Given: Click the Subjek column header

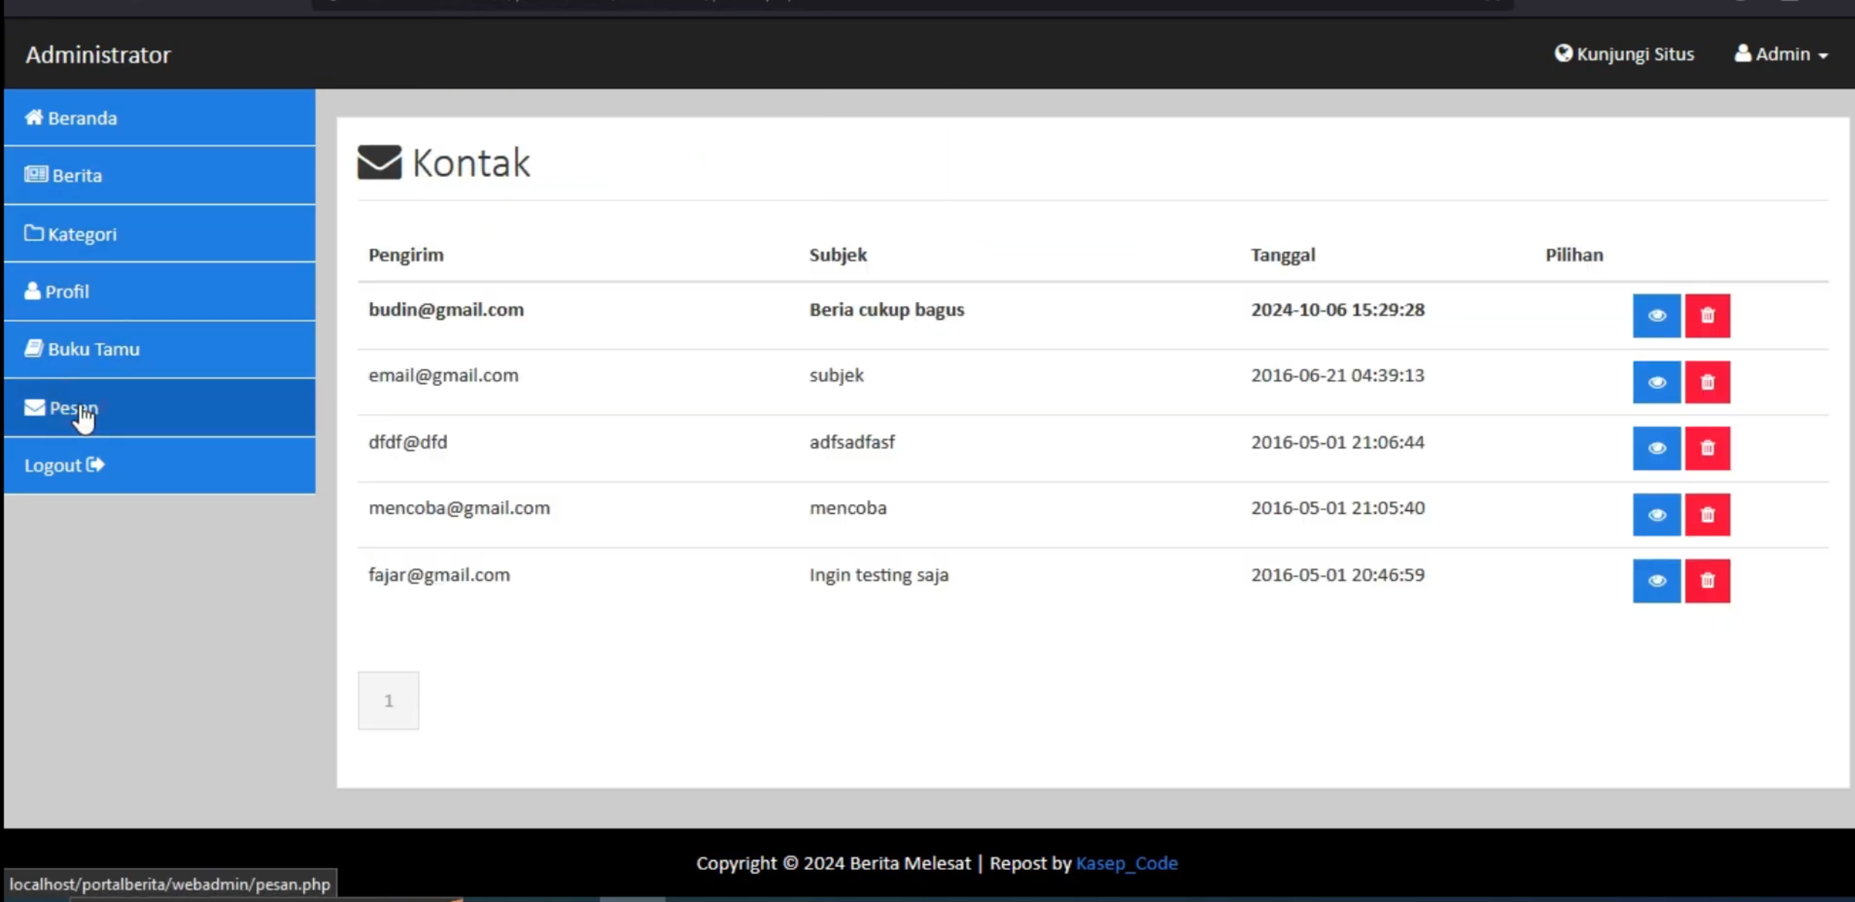Looking at the screenshot, I should (x=838, y=255).
